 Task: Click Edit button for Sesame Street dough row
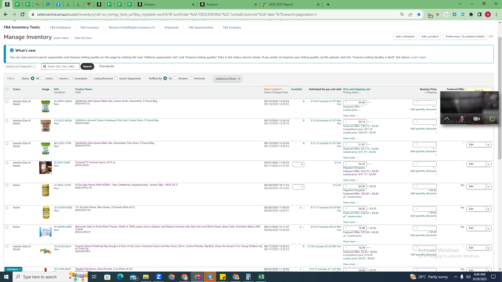[476, 248]
